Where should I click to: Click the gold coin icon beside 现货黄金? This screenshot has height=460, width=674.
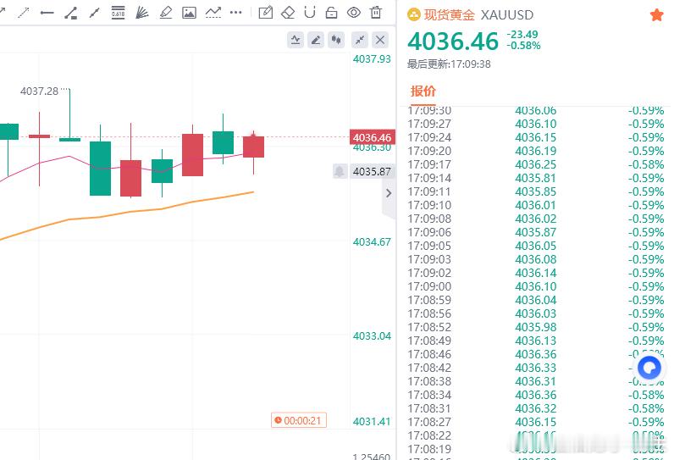pyautogui.click(x=413, y=15)
